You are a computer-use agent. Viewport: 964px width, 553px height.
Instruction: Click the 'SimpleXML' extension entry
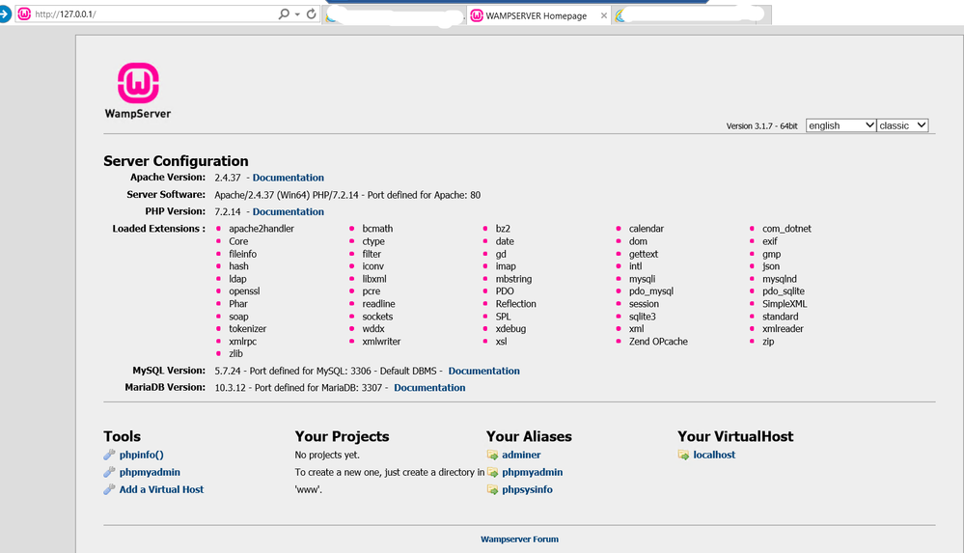785,303
